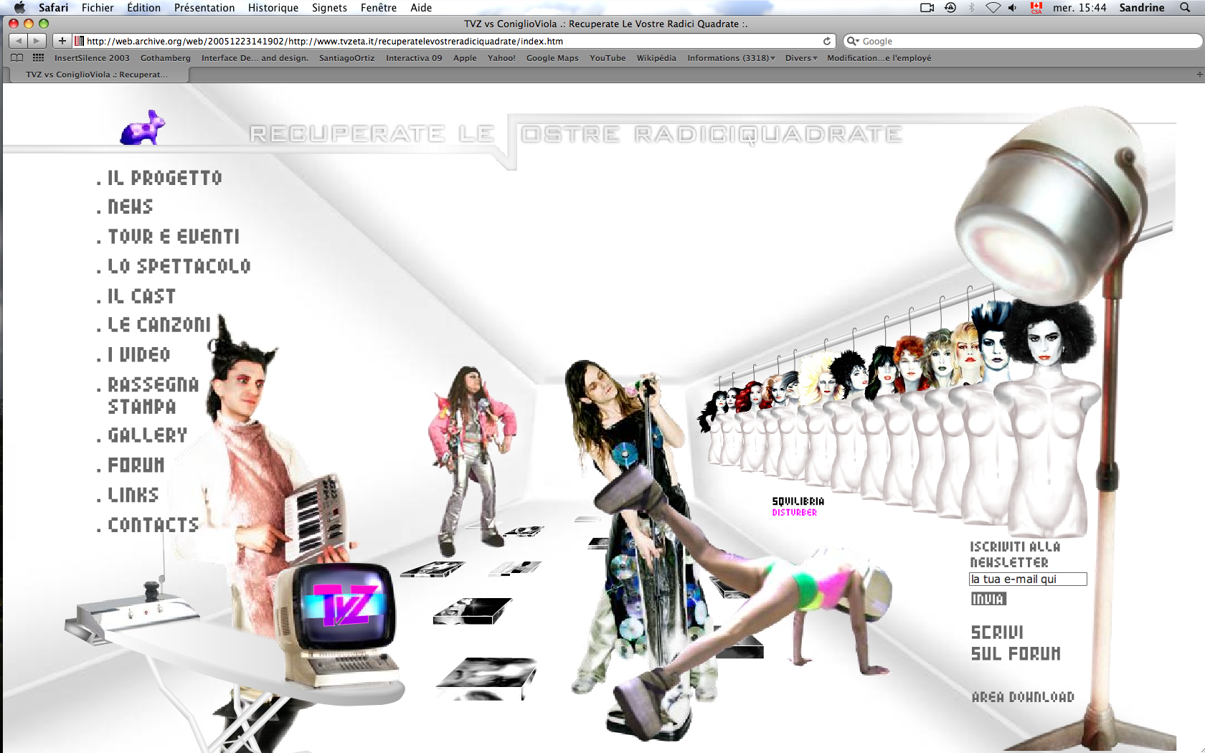The width and height of the screenshot is (1205, 753).
Task: Expand the Informations (3318) bookmarks folder
Action: [731, 58]
